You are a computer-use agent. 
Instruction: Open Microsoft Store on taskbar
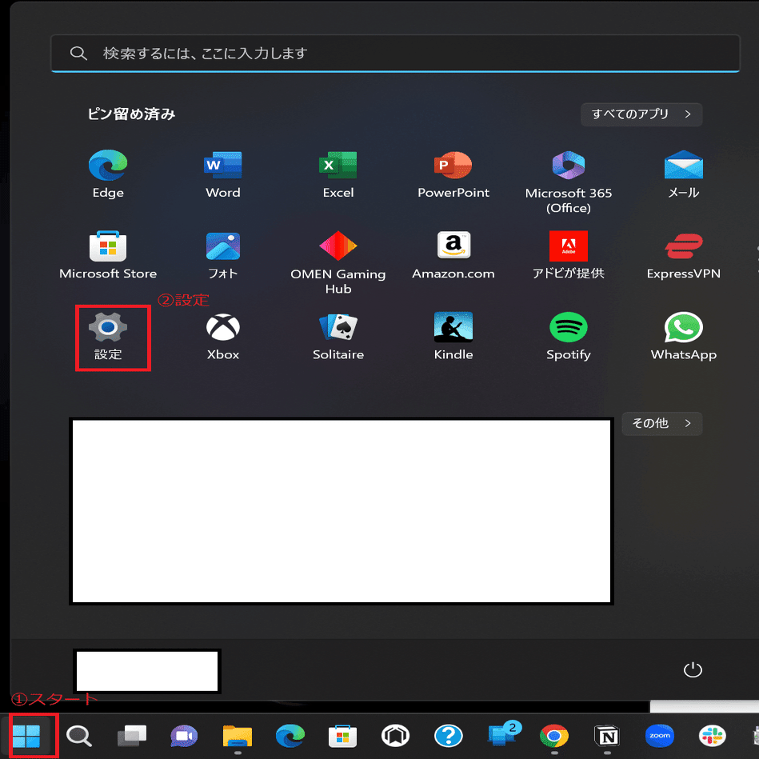[342, 737]
